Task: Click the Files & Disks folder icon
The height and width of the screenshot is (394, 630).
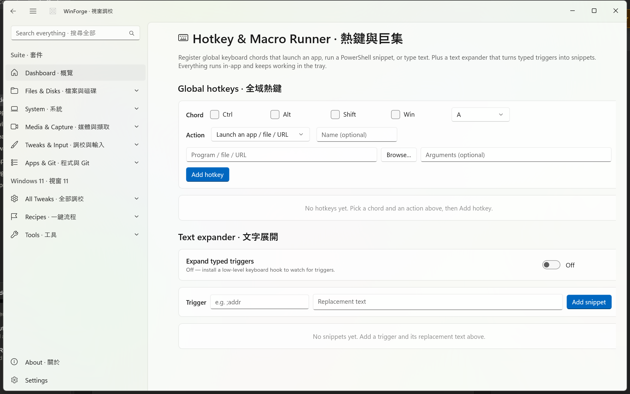Action: pos(14,91)
